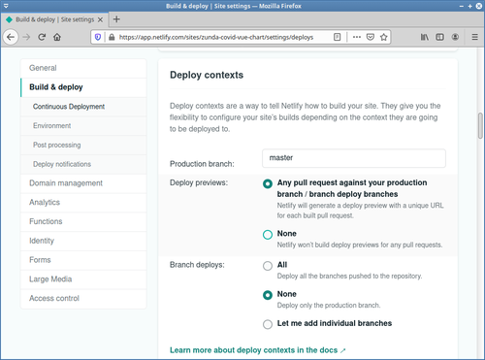Go to Post processing subsection
The width and height of the screenshot is (485, 360).
pos(83,145)
